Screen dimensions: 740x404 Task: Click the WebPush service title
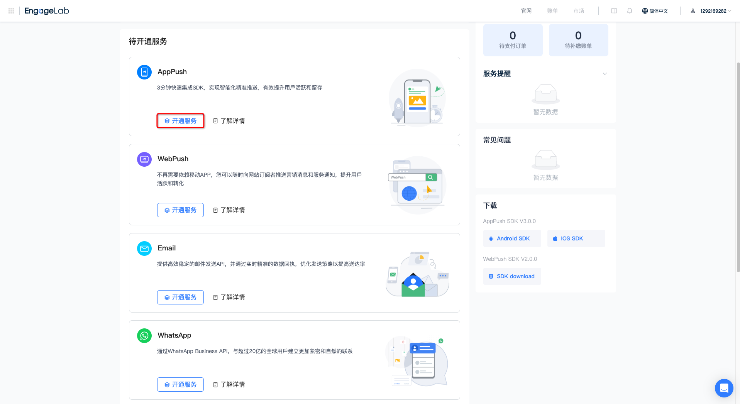(173, 159)
